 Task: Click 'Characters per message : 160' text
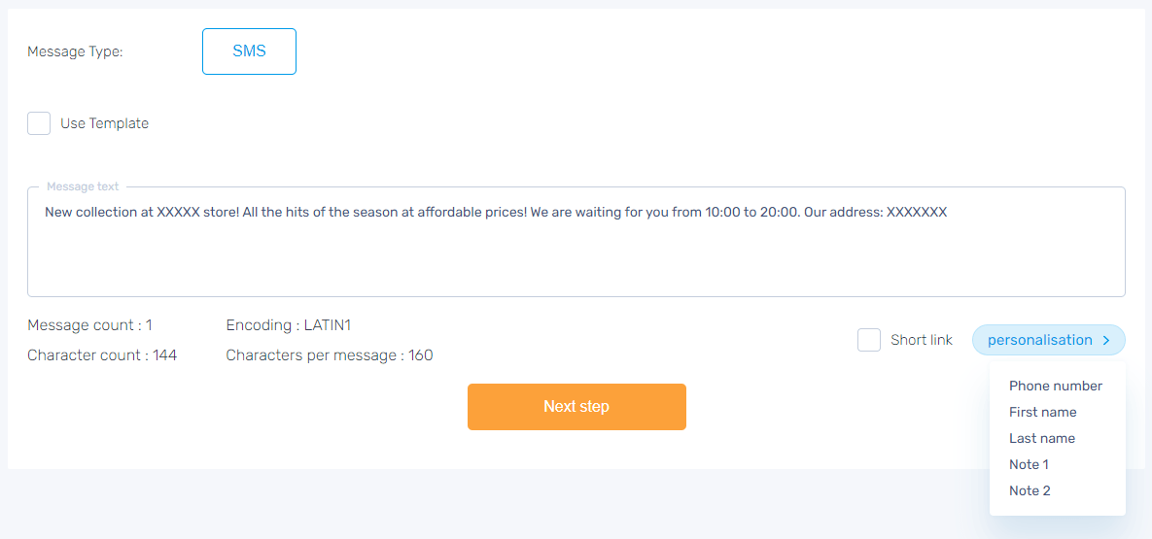(330, 355)
